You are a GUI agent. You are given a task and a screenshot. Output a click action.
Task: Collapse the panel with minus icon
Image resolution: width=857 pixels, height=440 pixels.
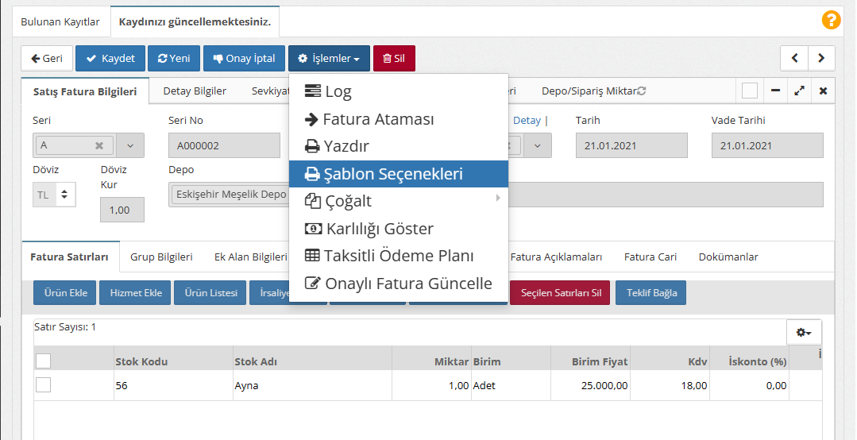[x=775, y=91]
